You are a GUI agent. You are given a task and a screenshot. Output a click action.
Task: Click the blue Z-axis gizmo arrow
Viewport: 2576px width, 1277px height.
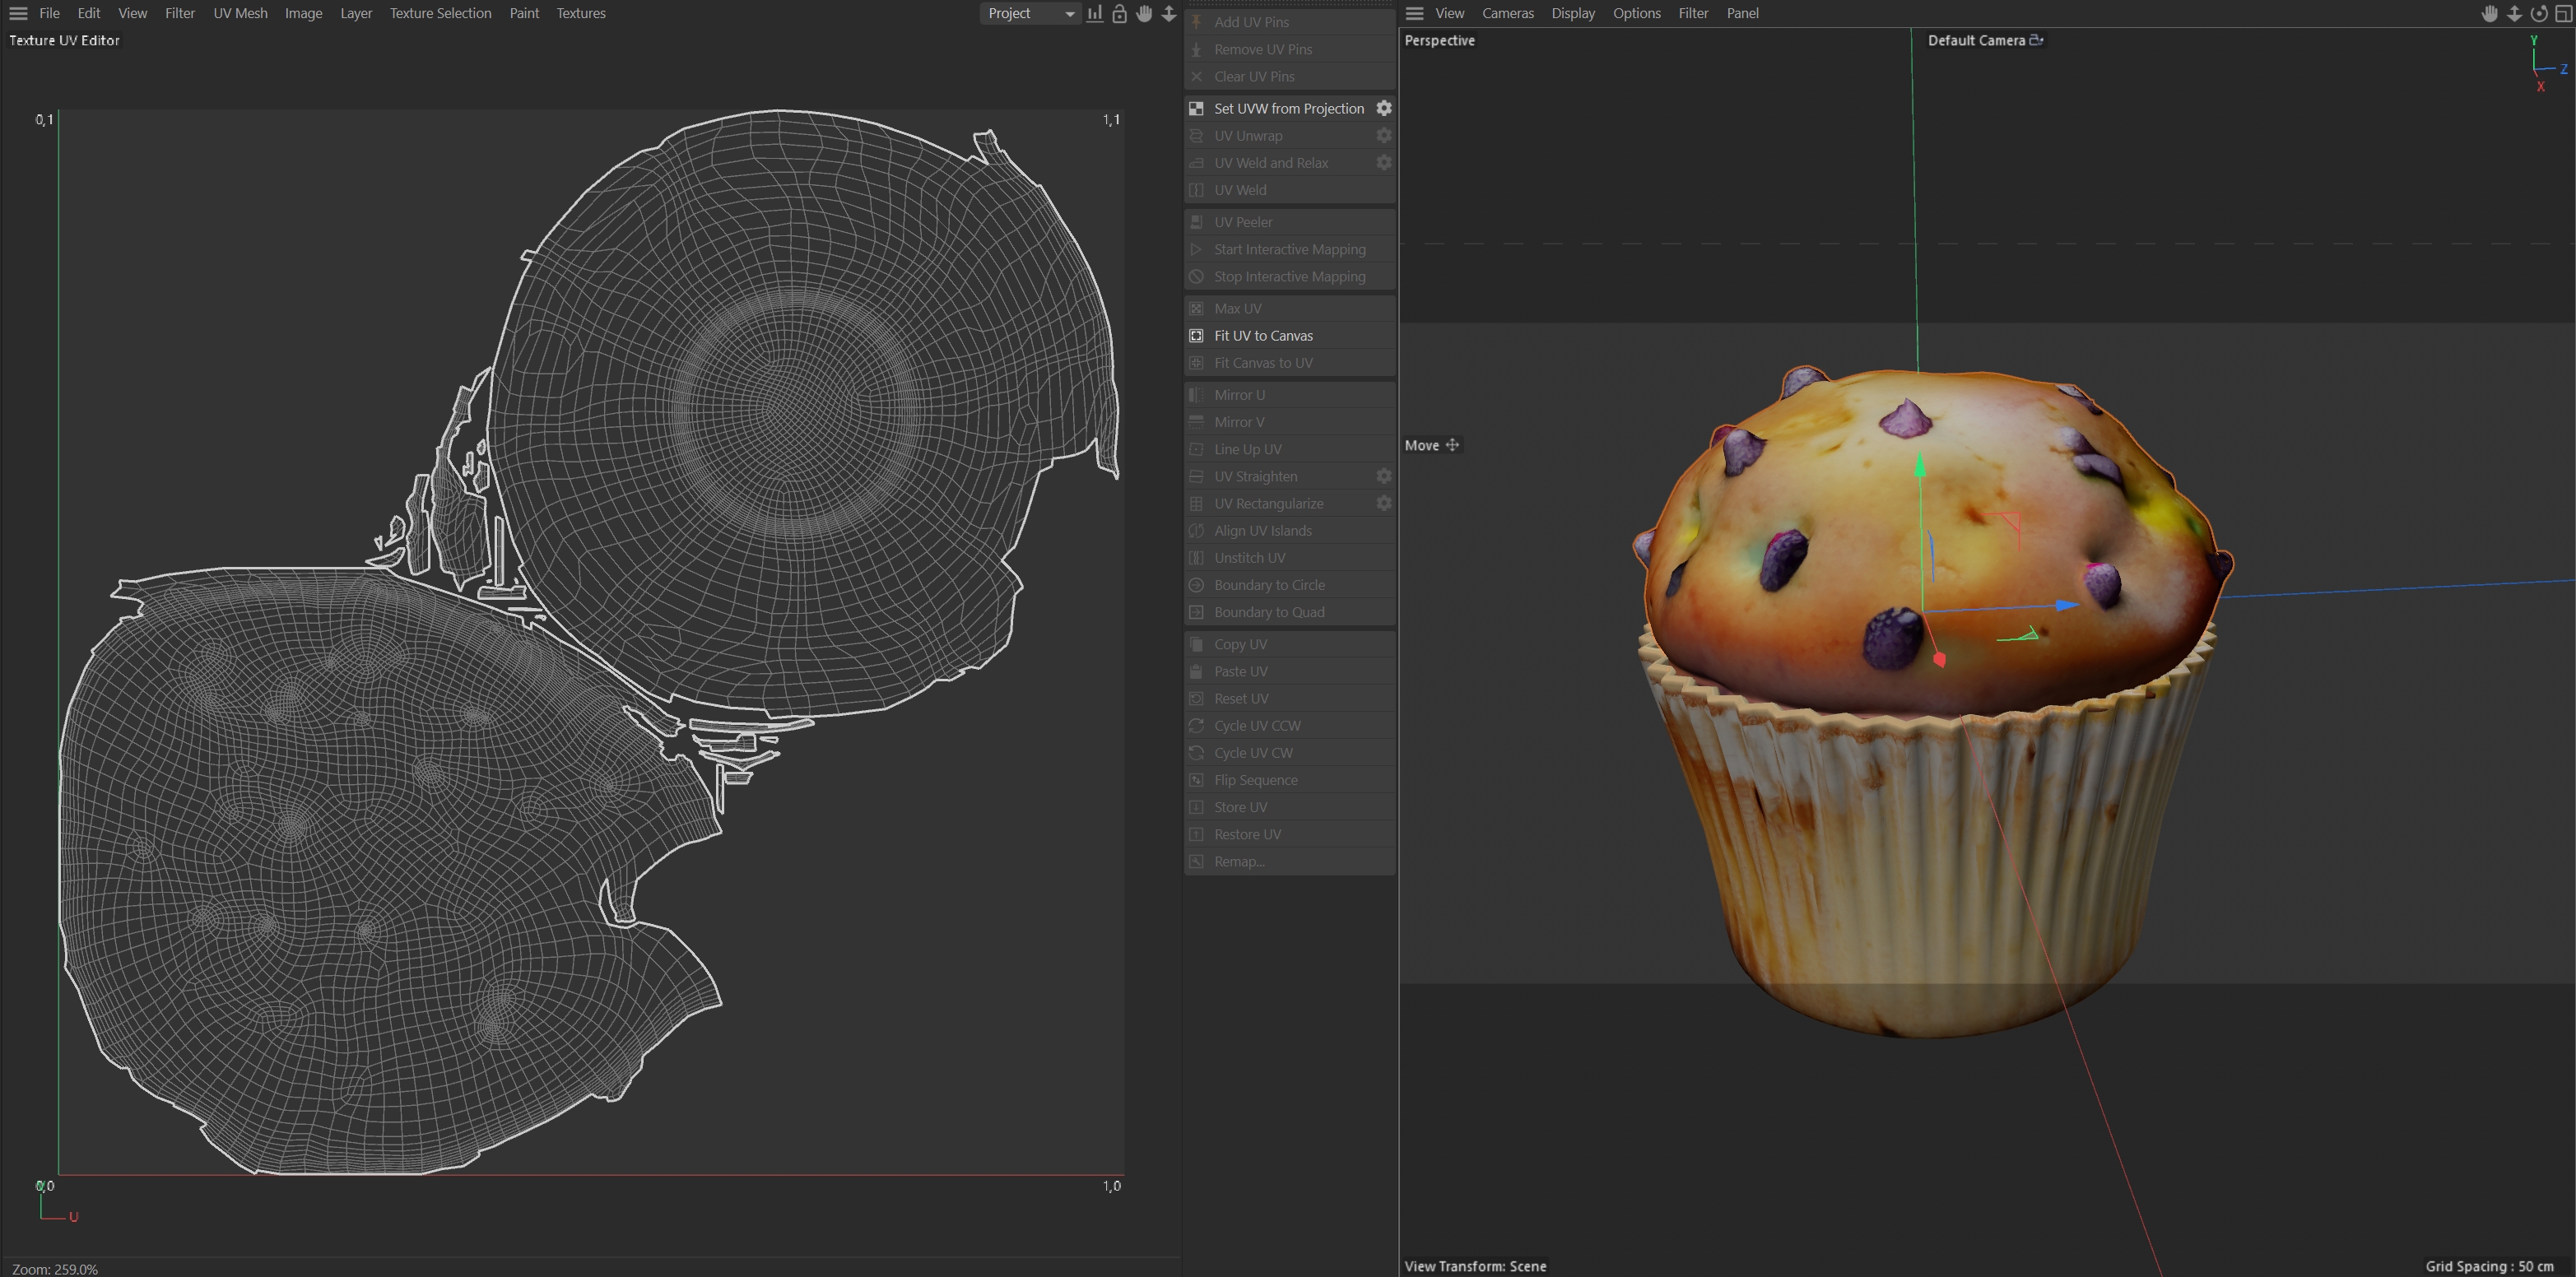(x=2067, y=605)
